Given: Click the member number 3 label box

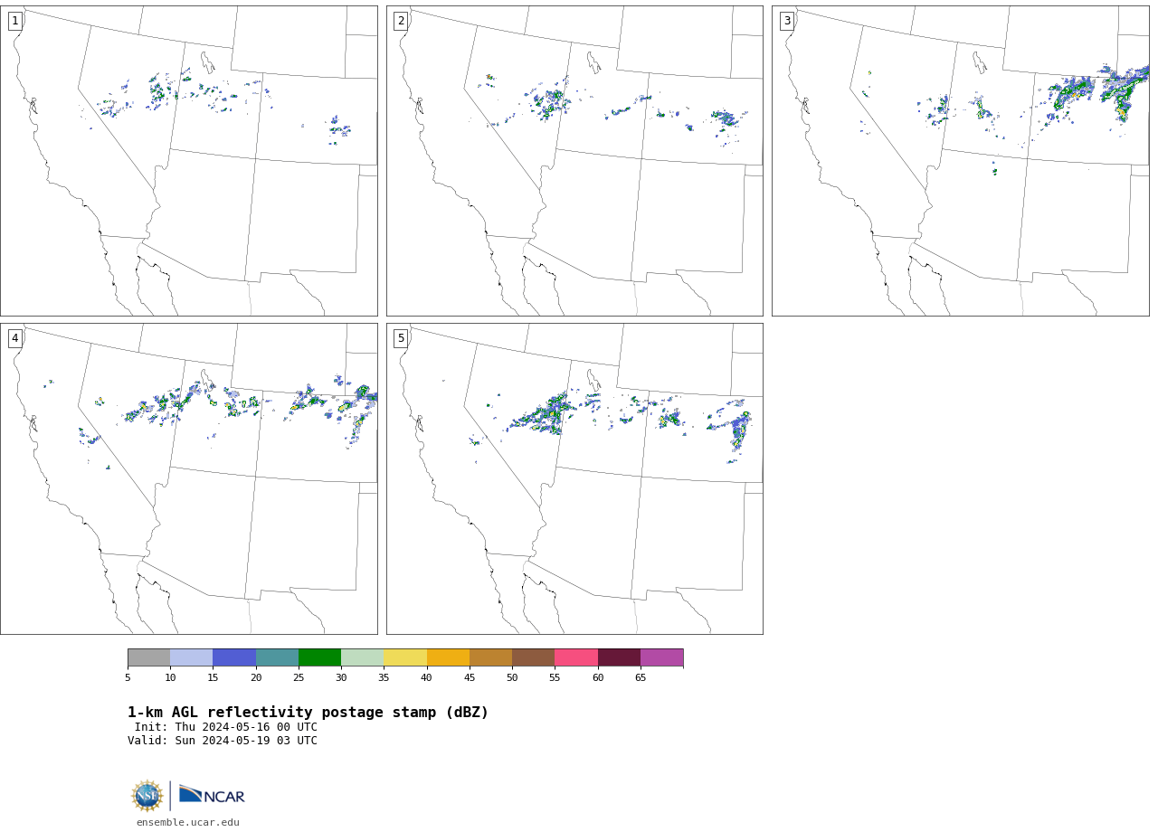Looking at the screenshot, I should 786,21.
